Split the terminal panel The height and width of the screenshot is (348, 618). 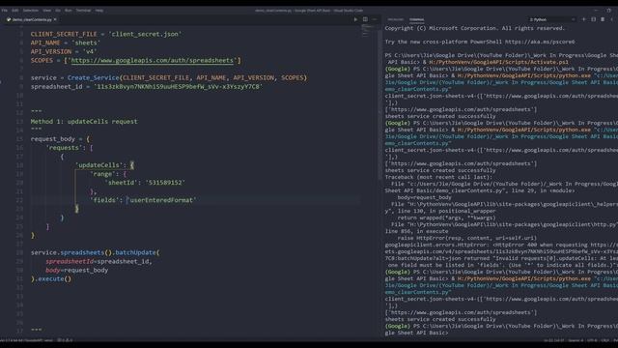coord(593,19)
